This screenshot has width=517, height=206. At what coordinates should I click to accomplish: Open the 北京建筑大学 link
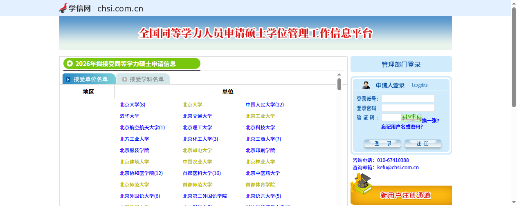pyautogui.click(x=135, y=162)
